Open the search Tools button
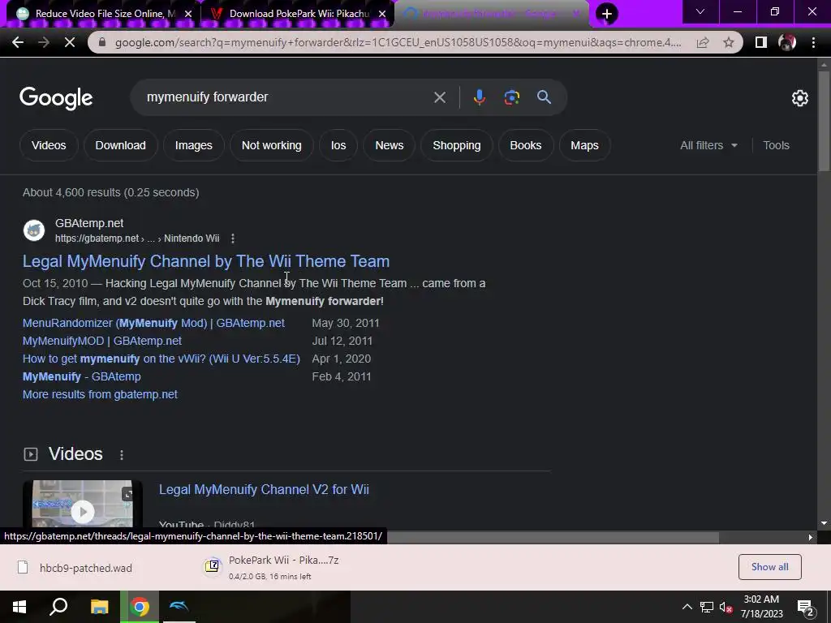831x623 pixels. [776, 145]
